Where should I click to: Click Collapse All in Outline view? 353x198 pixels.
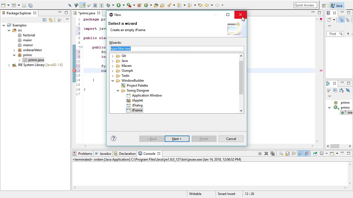point(335,90)
